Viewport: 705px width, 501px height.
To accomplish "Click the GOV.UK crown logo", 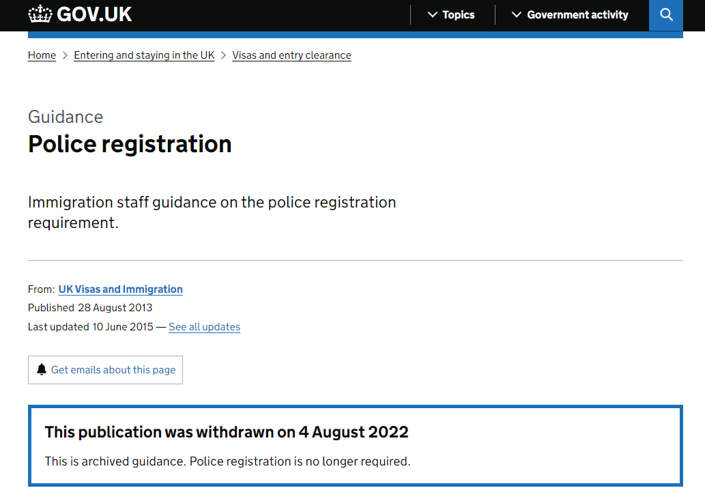I will pos(40,14).
